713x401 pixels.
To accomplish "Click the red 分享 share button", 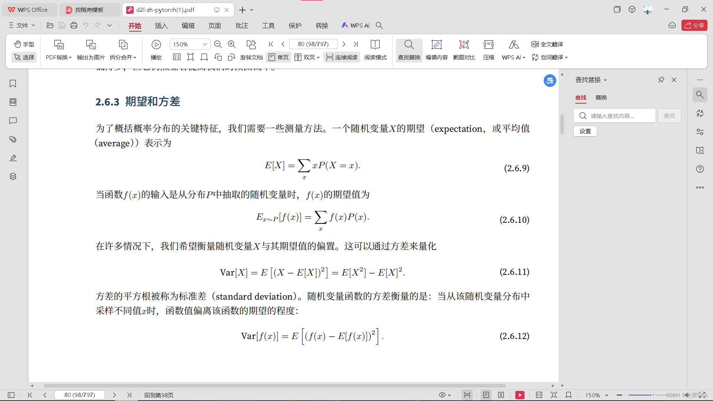I will pyautogui.click(x=694, y=25).
